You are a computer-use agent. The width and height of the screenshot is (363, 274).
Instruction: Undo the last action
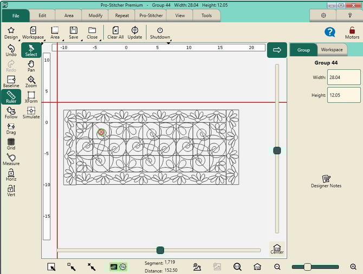(11, 50)
